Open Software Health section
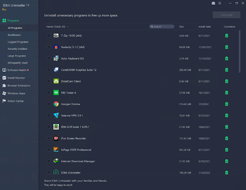The image size is (246, 190). (15, 70)
